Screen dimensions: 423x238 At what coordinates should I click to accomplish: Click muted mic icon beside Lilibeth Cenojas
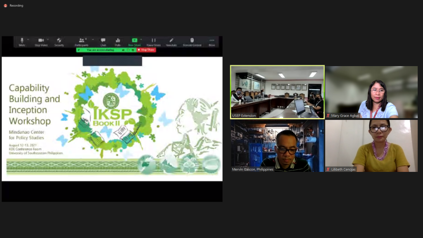pos(328,169)
